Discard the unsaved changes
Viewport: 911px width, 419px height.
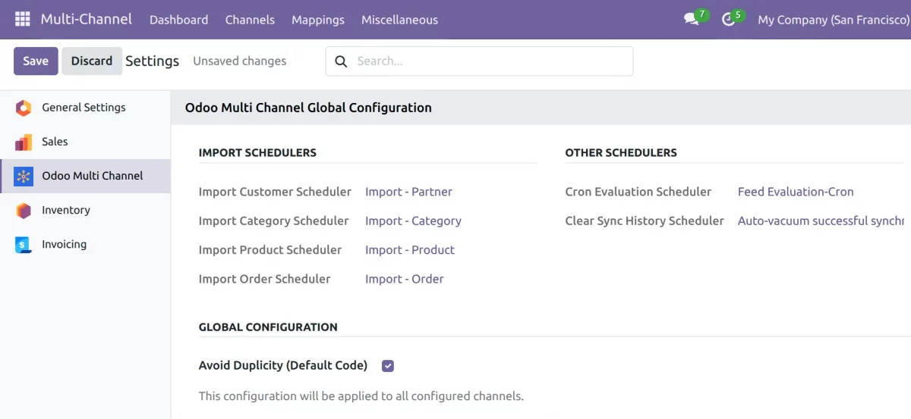pyautogui.click(x=92, y=61)
